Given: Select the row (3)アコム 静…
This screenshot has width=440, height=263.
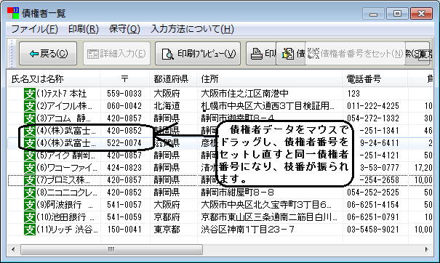Looking at the screenshot, I should click(220, 118).
